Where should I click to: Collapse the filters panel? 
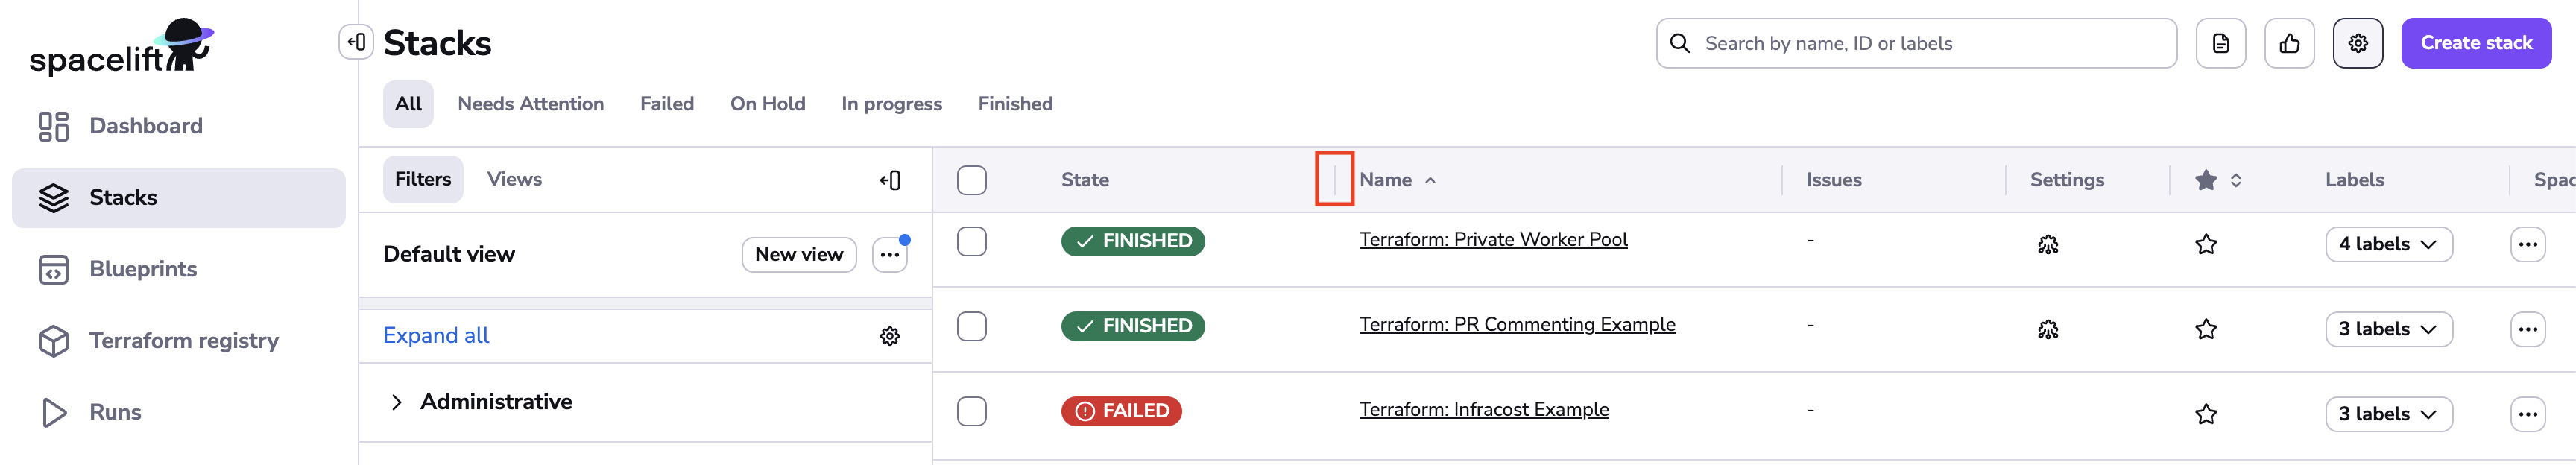point(889,180)
